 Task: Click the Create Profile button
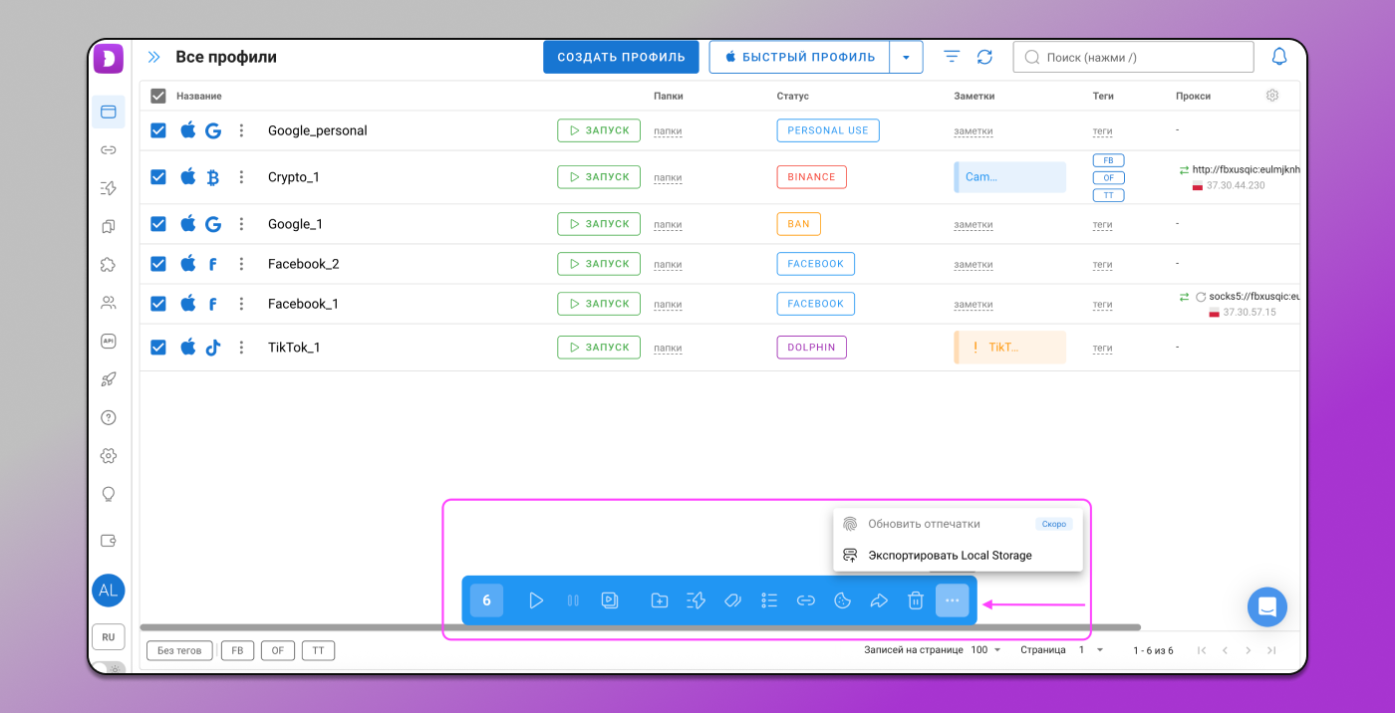pyautogui.click(x=621, y=57)
